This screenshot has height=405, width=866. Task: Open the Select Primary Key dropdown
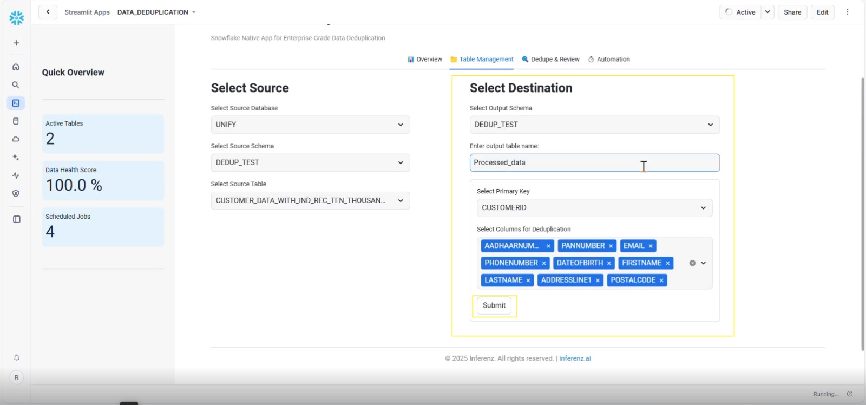coord(594,208)
